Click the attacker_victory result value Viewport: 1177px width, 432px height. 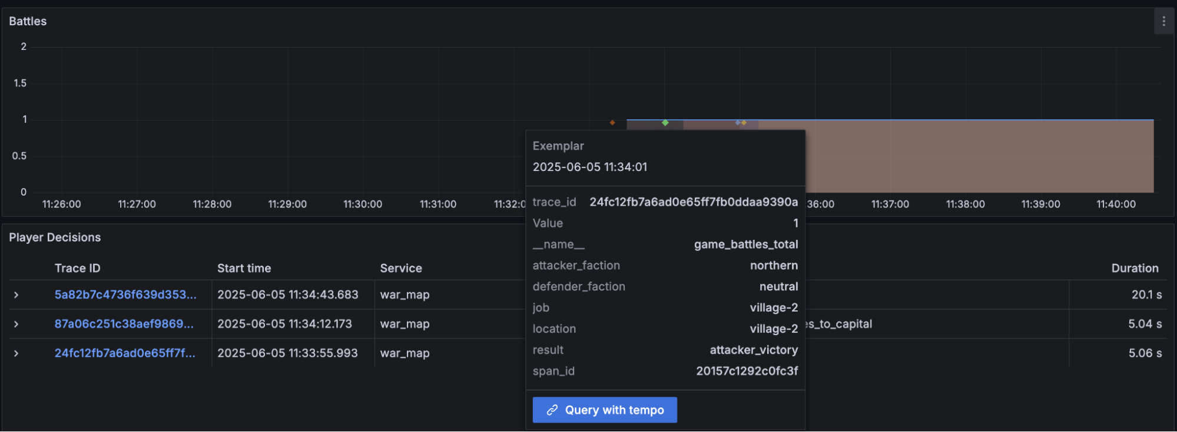(x=754, y=350)
